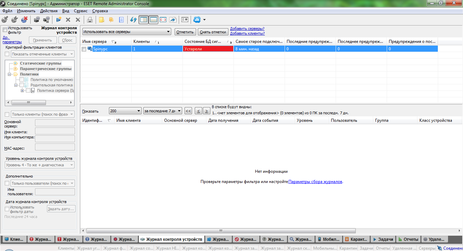This screenshot has height=251, width=463.
Task: Click the blue arrow export icon
Action: coord(173,20)
